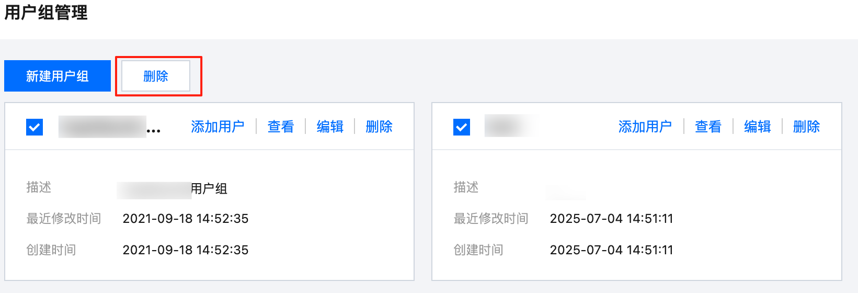Click 添加用户 on the 2025 group card
Viewport: 858px width, 293px height.
[645, 127]
